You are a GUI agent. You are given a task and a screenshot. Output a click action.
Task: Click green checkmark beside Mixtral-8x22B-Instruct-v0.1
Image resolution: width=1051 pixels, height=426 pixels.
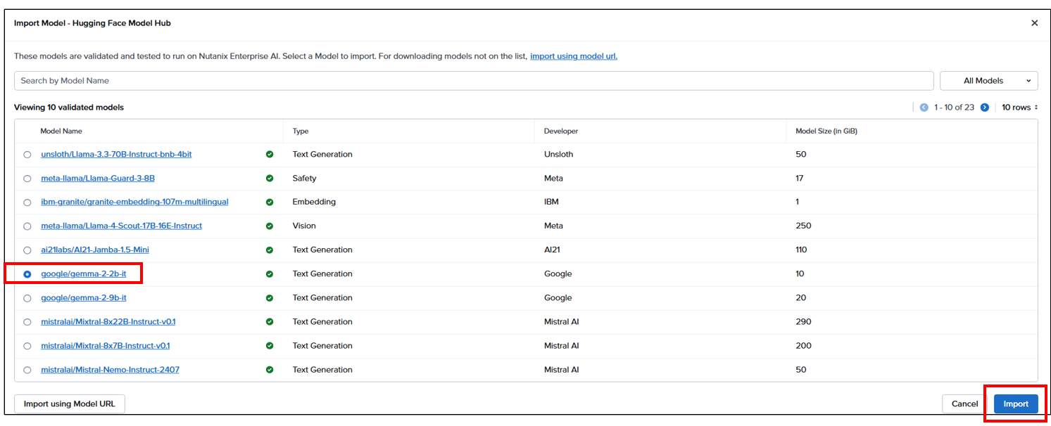[x=270, y=322]
